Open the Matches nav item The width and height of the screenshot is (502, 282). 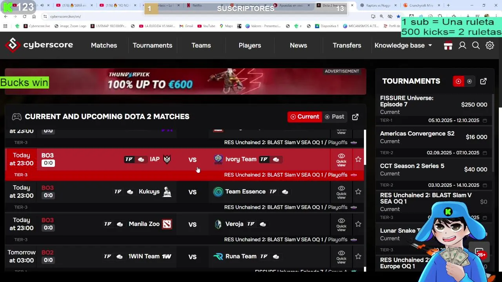[x=104, y=45]
